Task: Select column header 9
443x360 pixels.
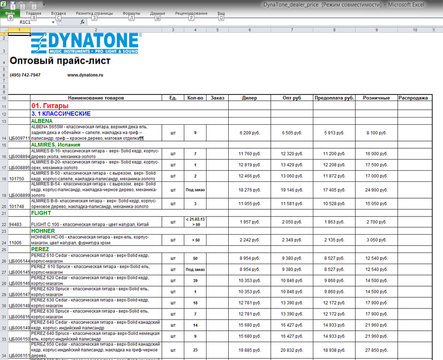Action: pyautogui.click(x=377, y=30)
